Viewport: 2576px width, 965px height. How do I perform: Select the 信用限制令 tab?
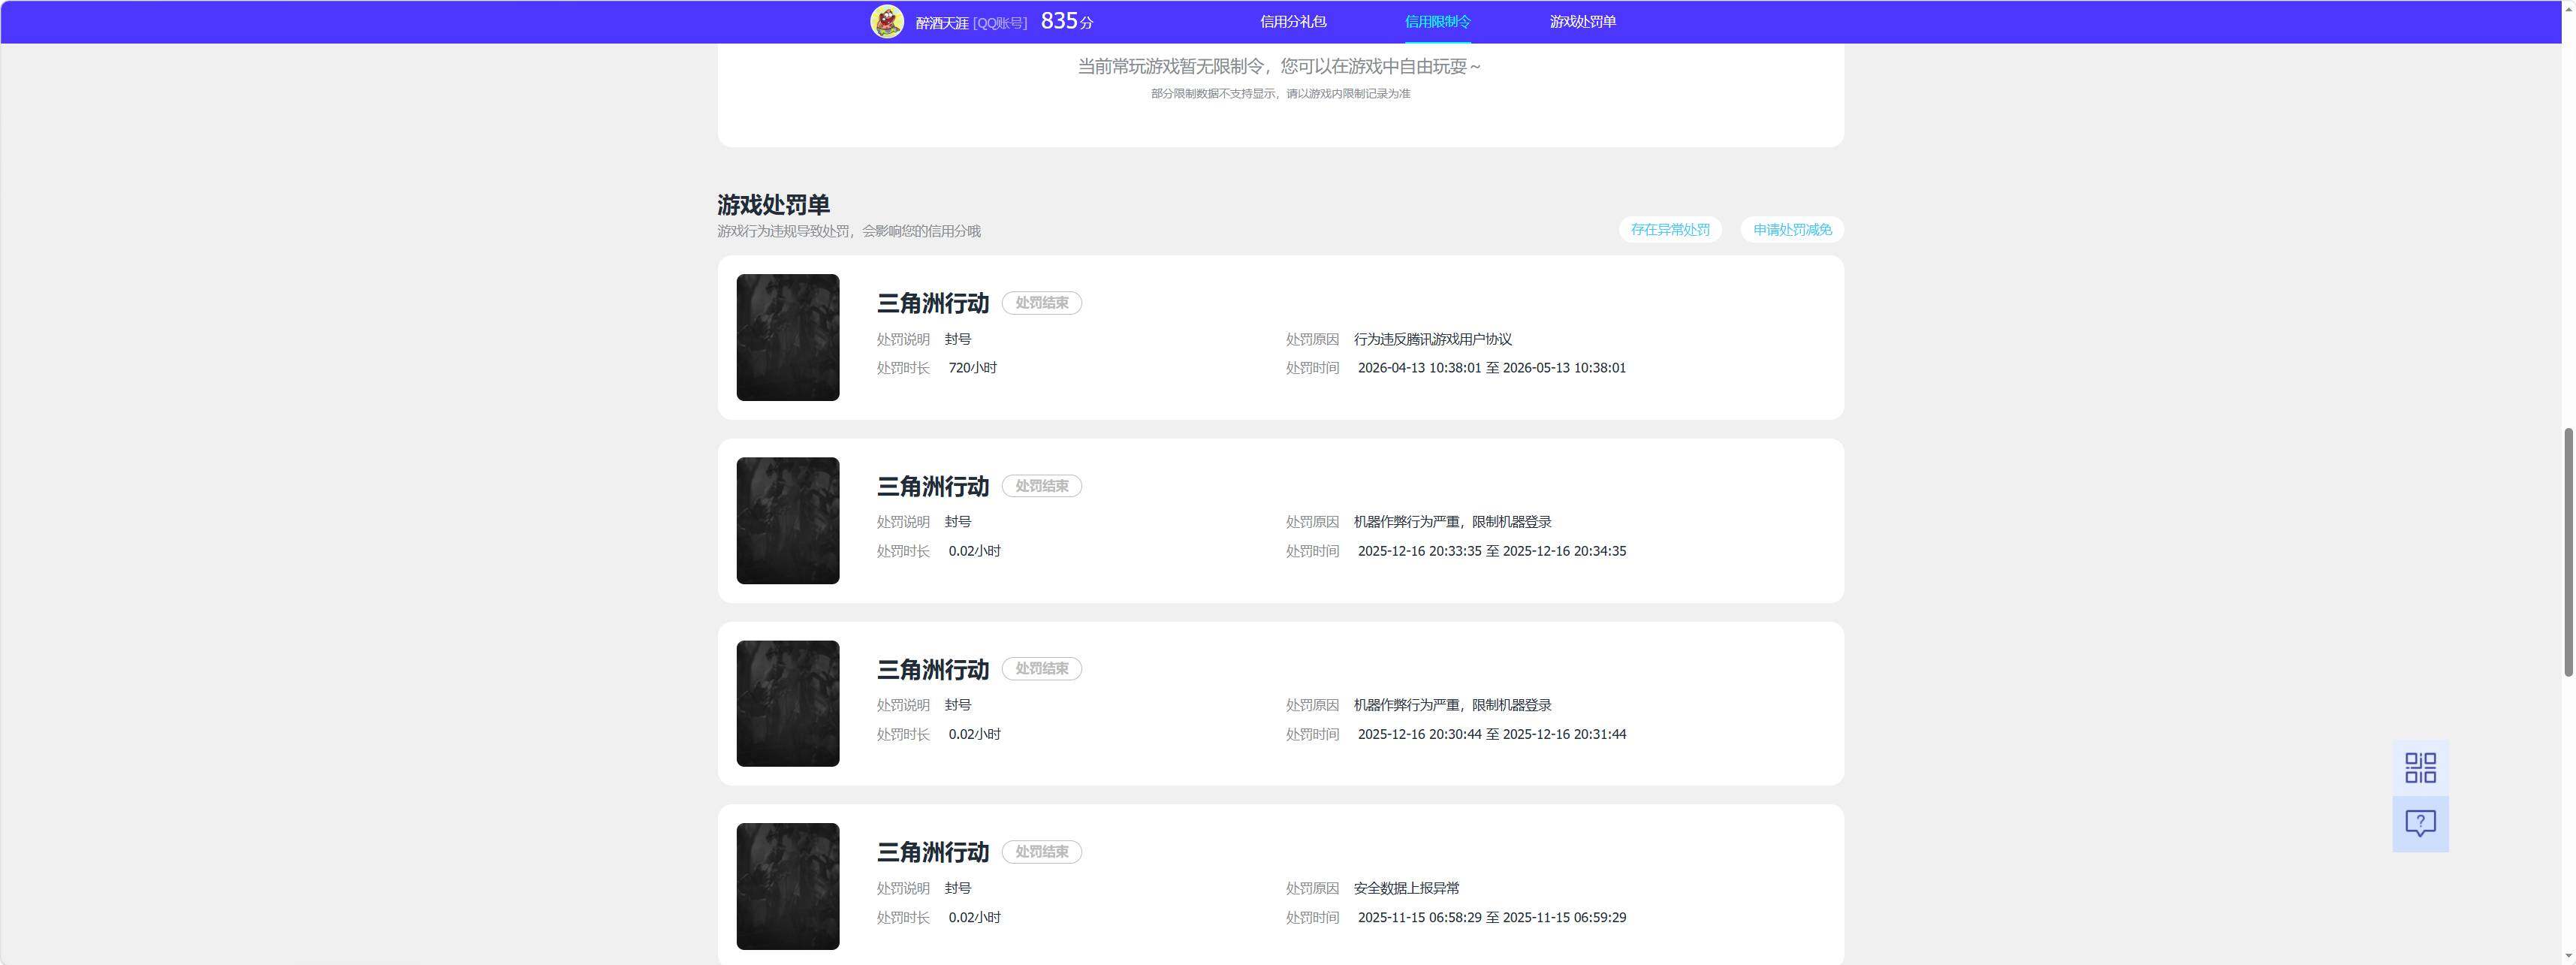coord(1437,21)
